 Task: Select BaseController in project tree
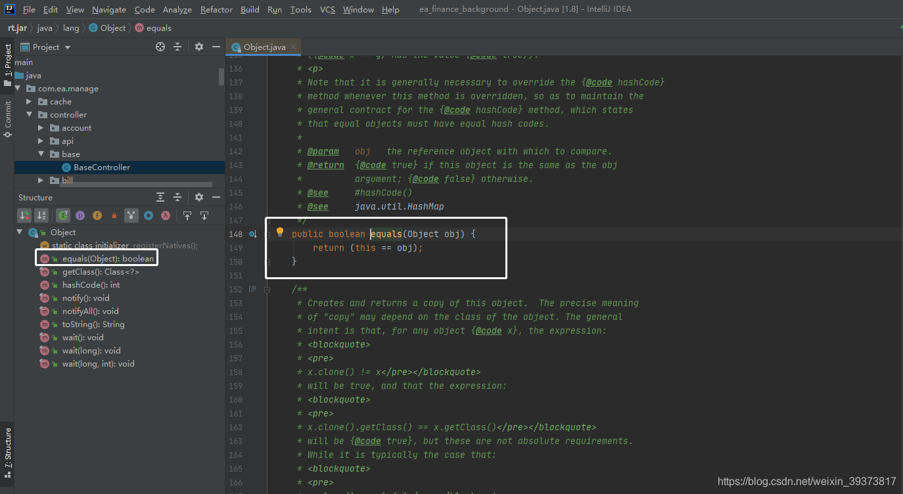[x=120, y=168]
